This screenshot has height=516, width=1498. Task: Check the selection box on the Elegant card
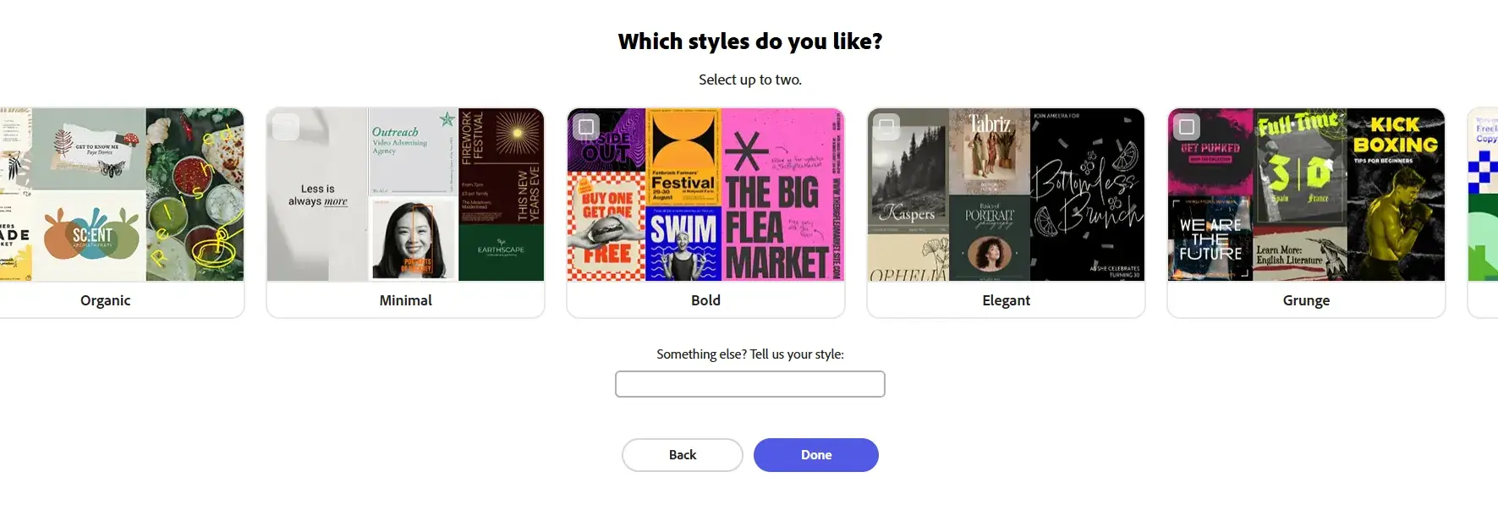887,126
